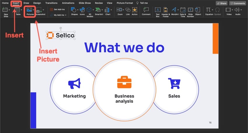Click the Pictures icon in the ribbon
The height and width of the screenshot is (133, 248).
[29, 10]
